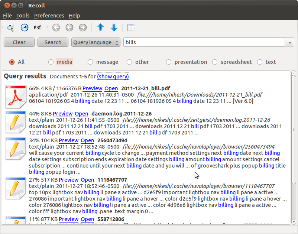298x234 pixels.
Task: Click the blue down arrow in toolbar
Action: pyautogui.click(x=114, y=27)
